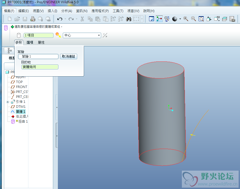Click the Undo arrow icon

60,19
